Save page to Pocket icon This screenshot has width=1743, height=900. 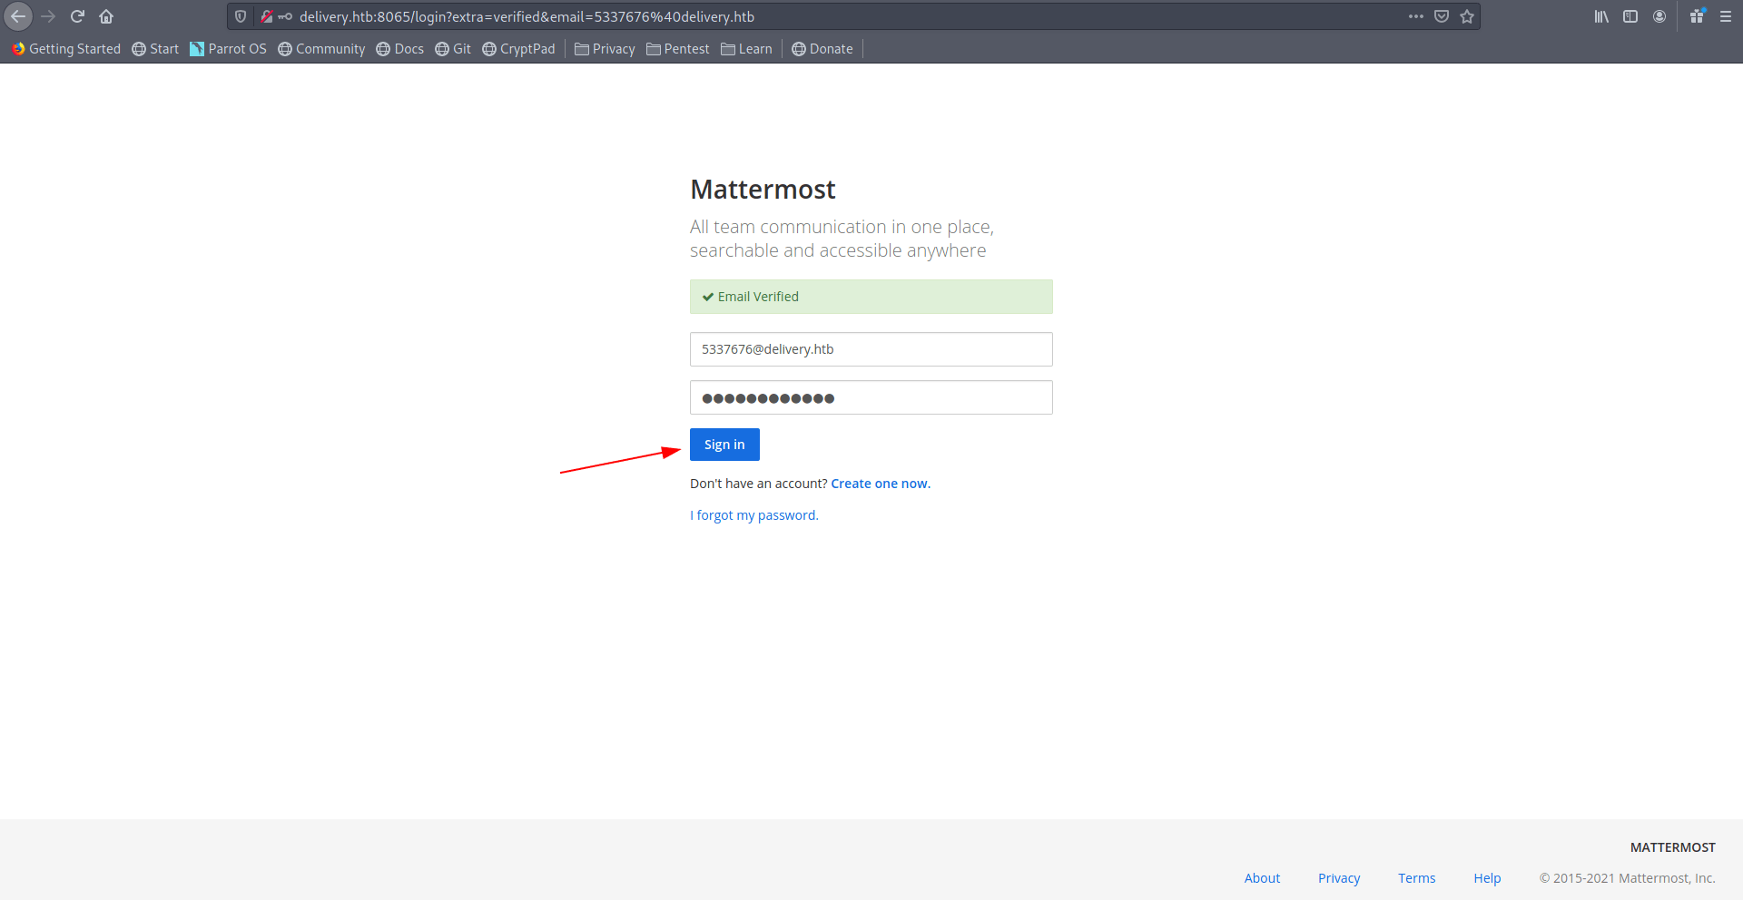coord(1442,16)
